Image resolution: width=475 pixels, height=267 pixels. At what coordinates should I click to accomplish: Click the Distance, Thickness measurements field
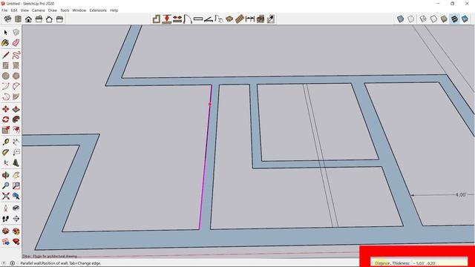tap(439, 263)
